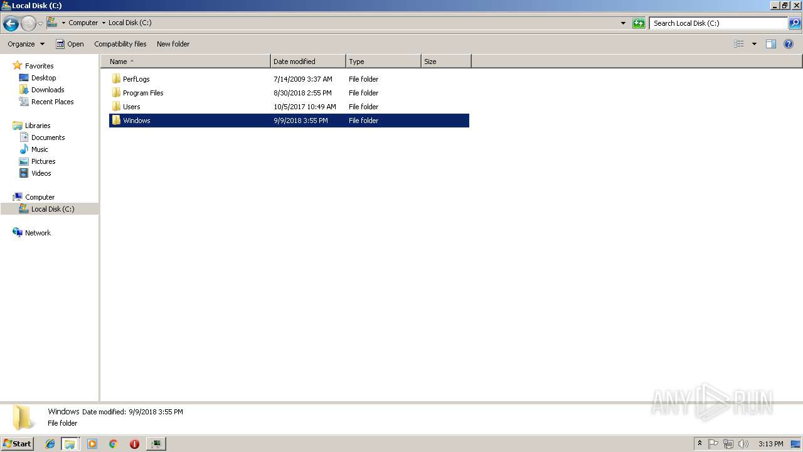Select Network in the navigation pane
This screenshot has height=452, width=803.
coord(38,233)
